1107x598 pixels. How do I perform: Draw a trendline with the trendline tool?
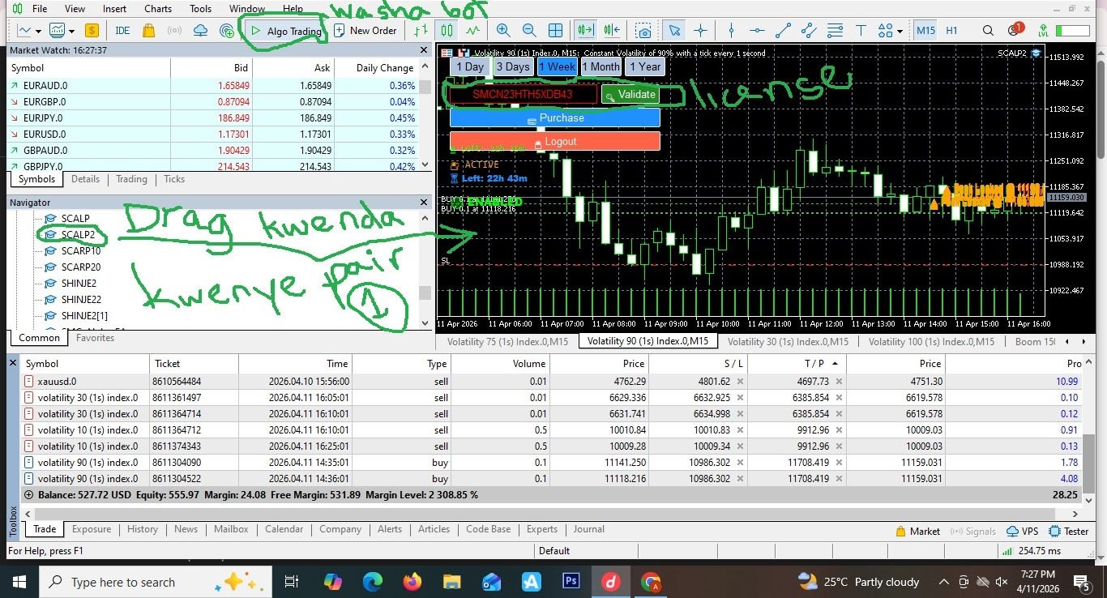[783, 31]
